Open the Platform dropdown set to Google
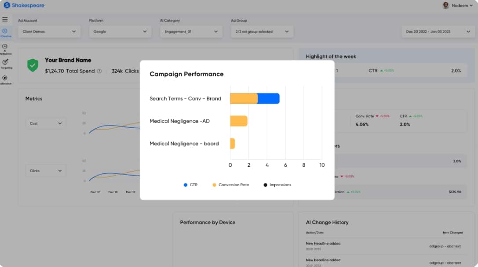Viewport: 478px width, 267px height. click(x=120, y=31)
